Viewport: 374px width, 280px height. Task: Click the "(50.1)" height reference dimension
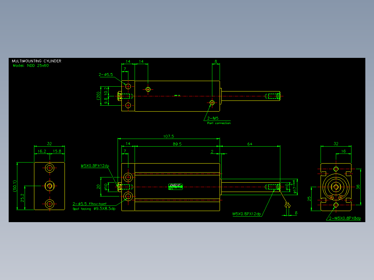(x=15, y=186)
